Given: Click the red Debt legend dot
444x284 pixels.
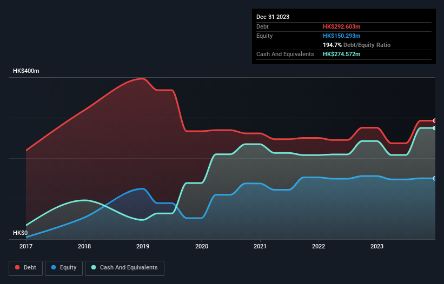Looking at the screenshot, I should point(17,267).
